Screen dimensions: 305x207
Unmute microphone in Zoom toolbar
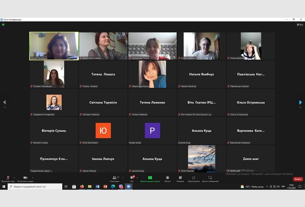point(8,178)
